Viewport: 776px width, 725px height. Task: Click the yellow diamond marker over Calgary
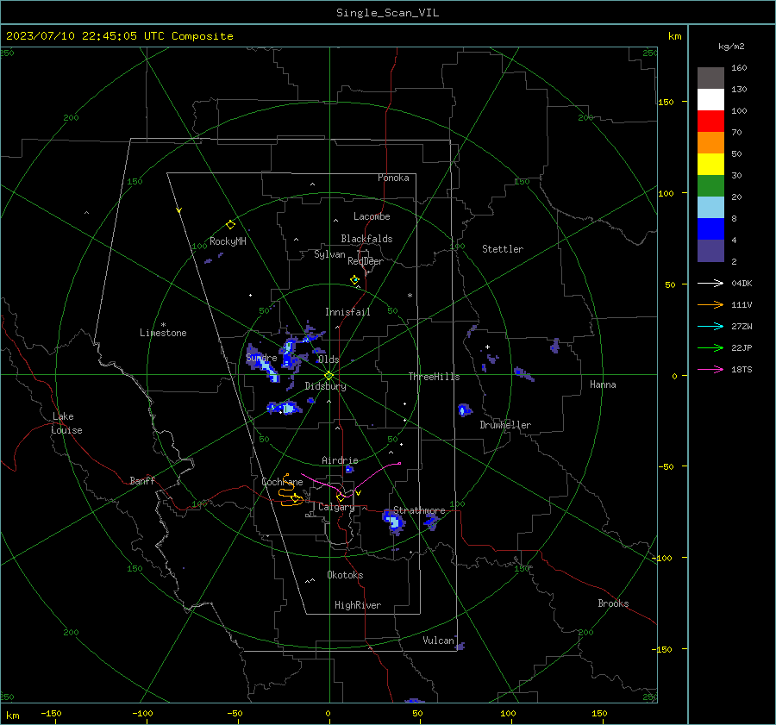(341, 497)
